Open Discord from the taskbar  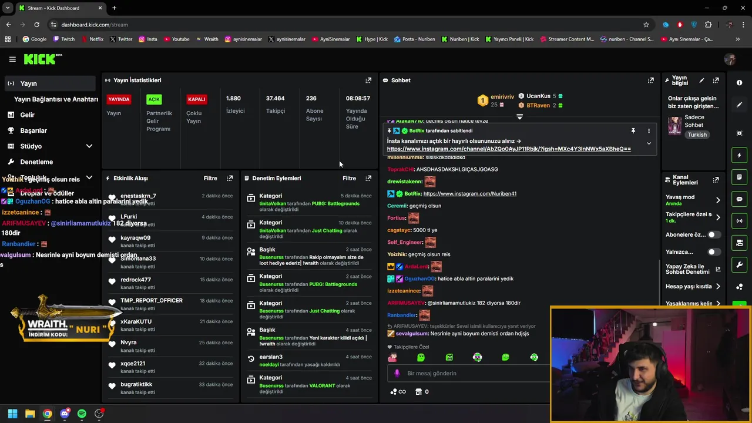65,414
